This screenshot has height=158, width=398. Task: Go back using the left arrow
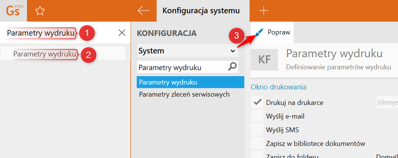(144, 11)
